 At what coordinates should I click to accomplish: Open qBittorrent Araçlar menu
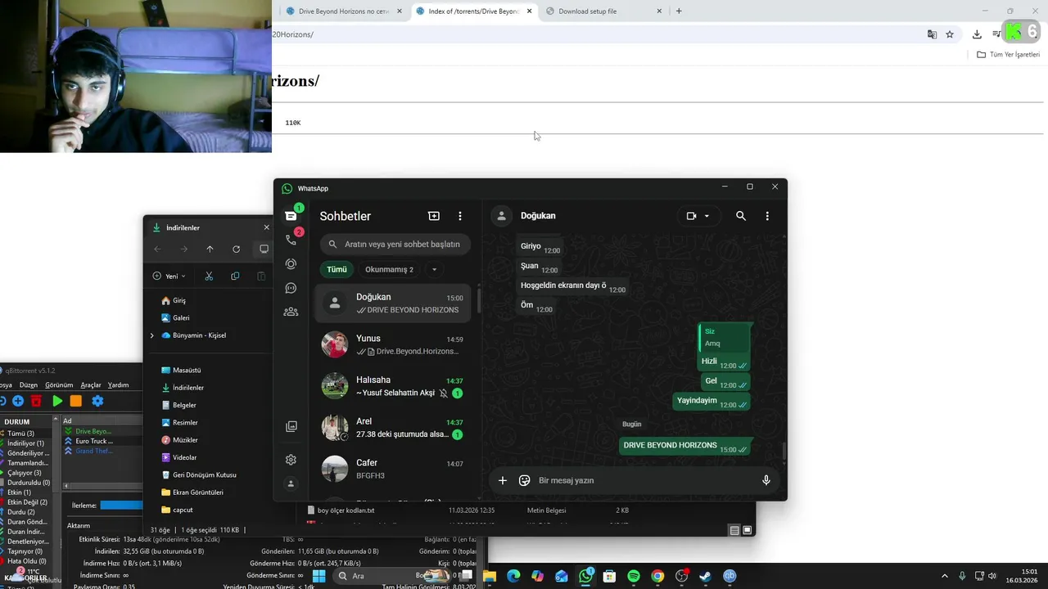(91, 384)
